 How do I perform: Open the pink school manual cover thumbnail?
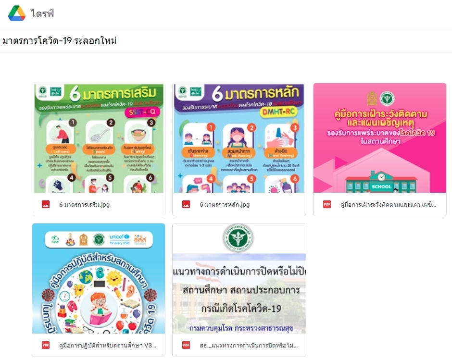pos(380,138)
